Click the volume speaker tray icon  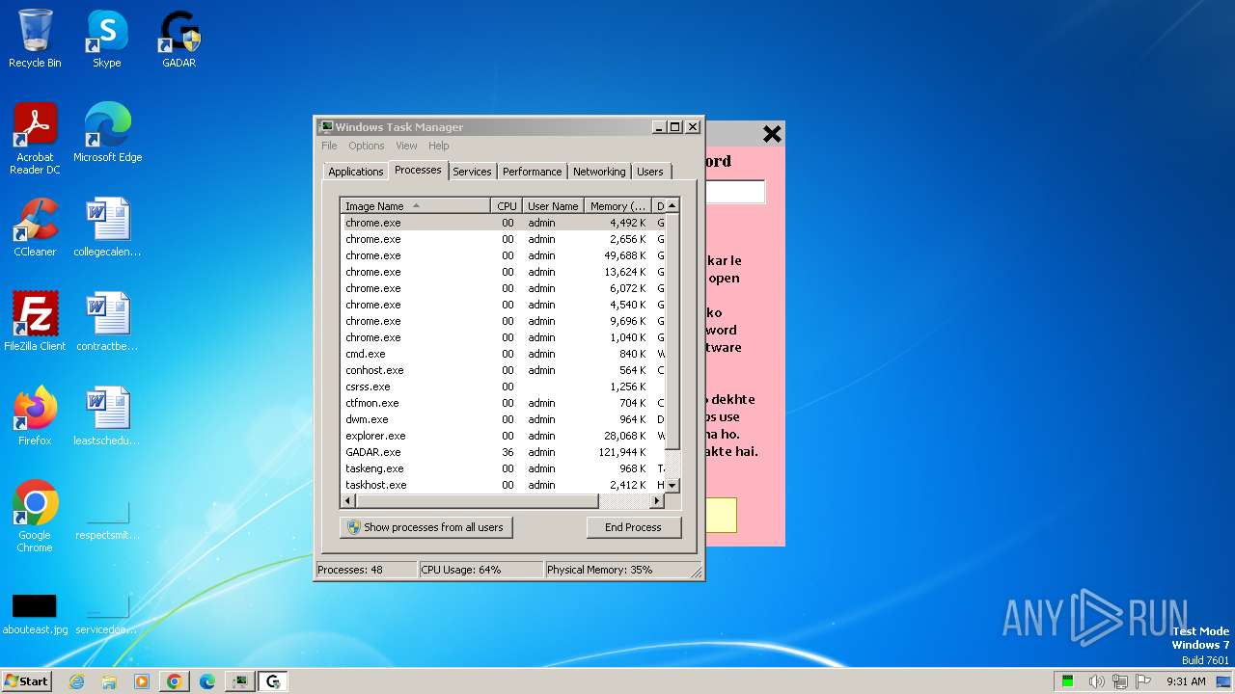pos(1096,681)
